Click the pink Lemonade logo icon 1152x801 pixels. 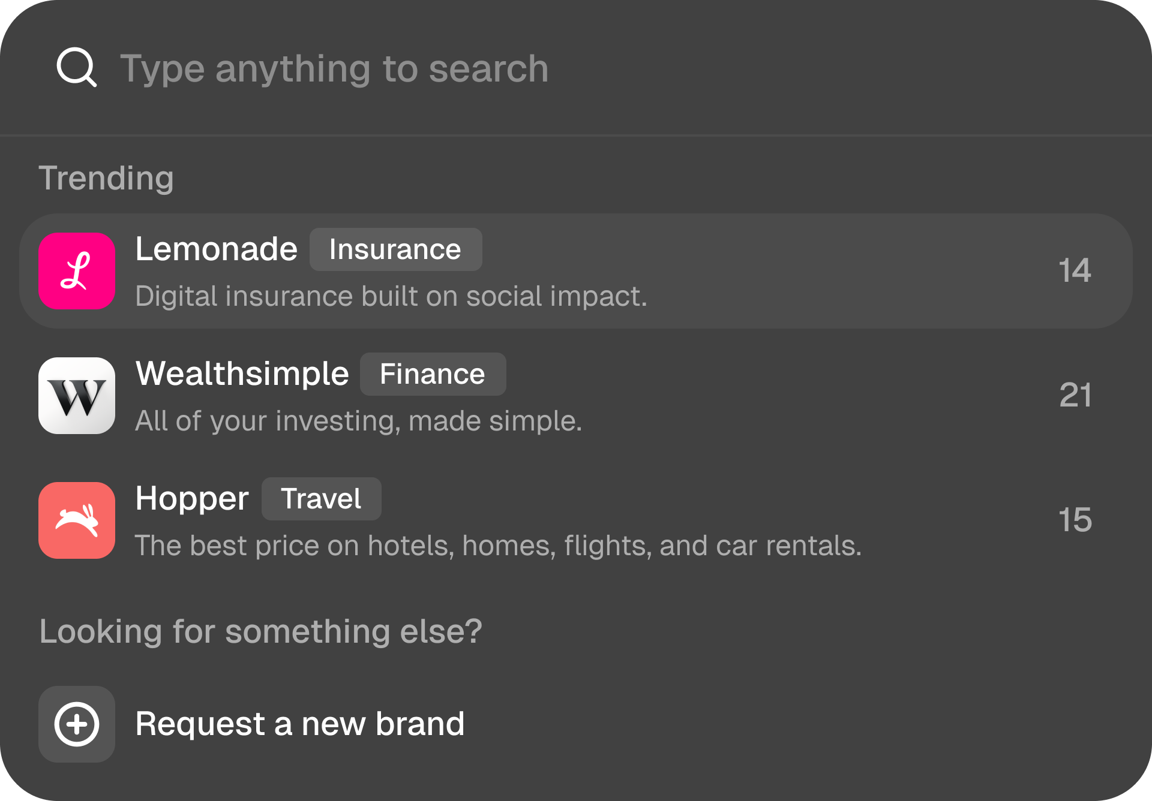coord(77,271)
